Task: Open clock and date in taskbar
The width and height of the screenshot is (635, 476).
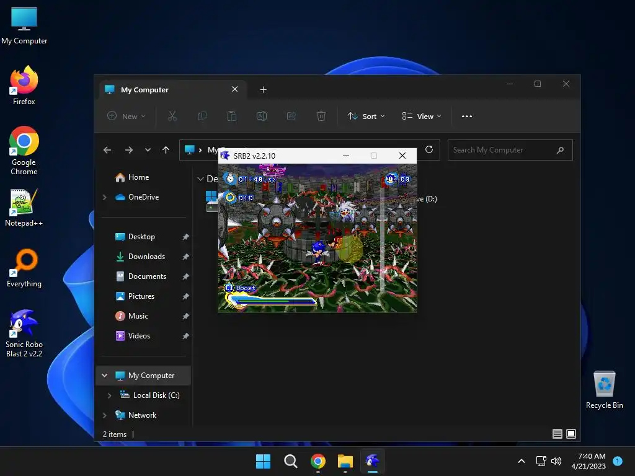Action: point(588,461)
